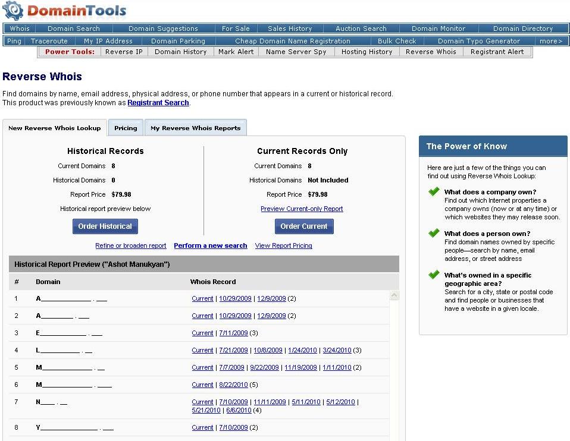Click the Order Historical button
The width and height of the screenshot is (570, 441).
tap(105, 226)
